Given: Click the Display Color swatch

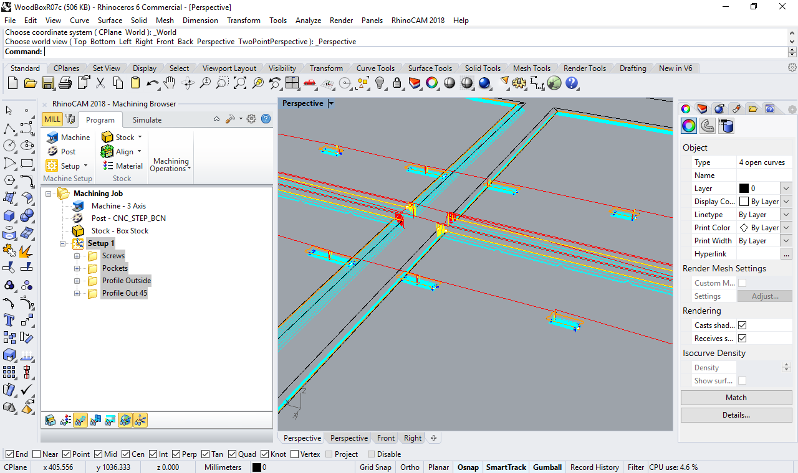Looking at the screenshot, I should click(x=744, y=202).
